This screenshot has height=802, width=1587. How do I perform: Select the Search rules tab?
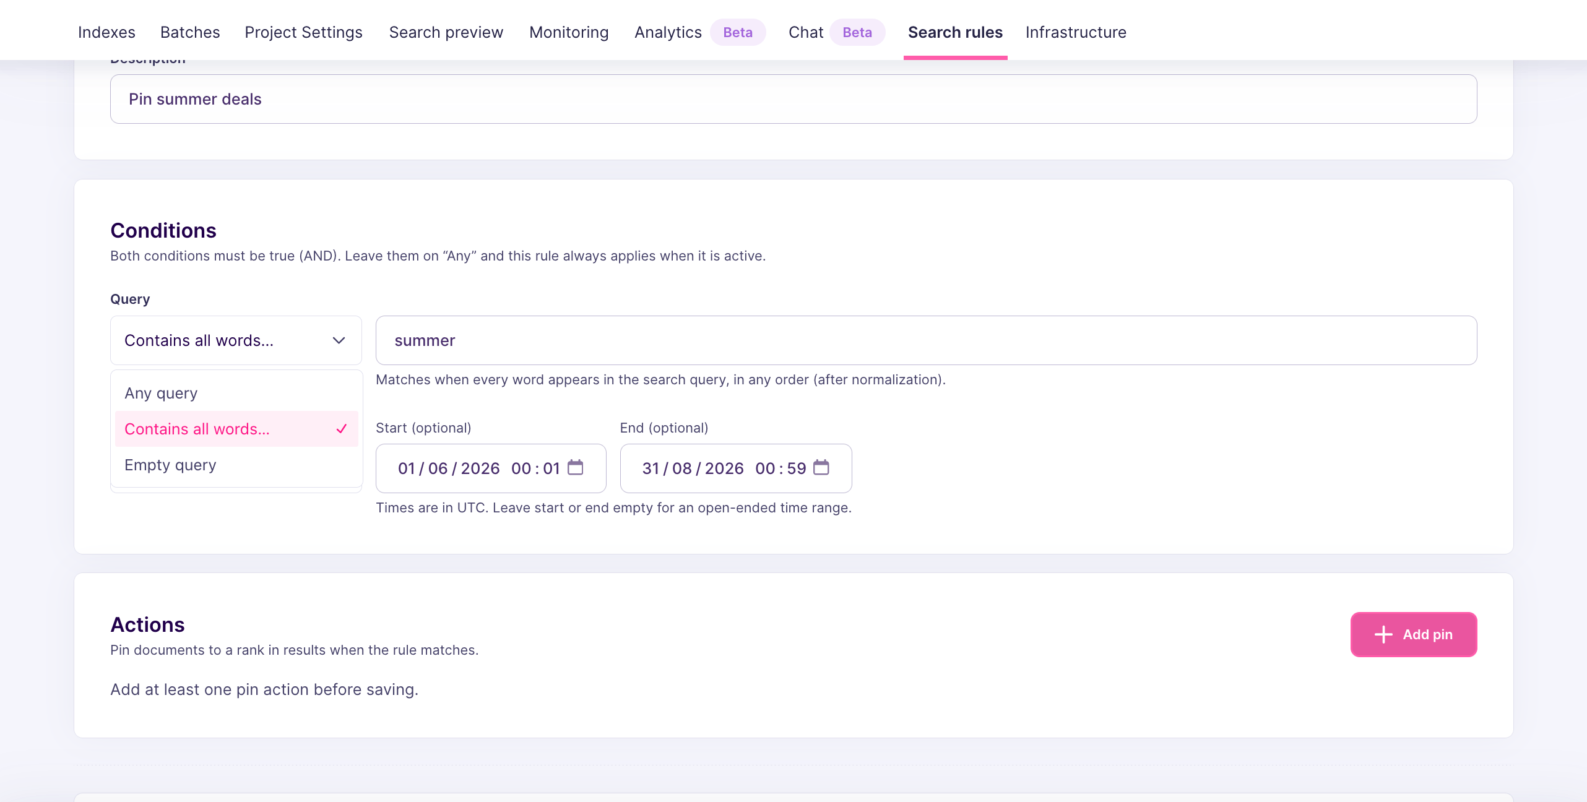coord(955,32)
